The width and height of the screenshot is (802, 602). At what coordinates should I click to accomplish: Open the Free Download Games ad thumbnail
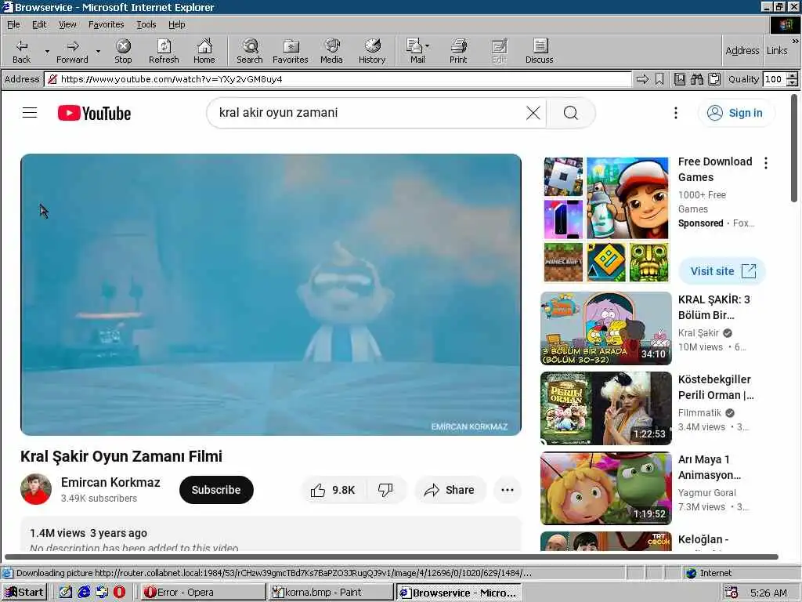[x=605, y=219]
